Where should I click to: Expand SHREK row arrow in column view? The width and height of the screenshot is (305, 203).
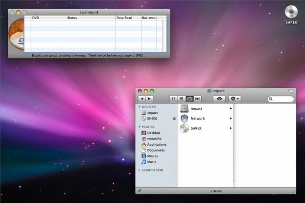tap(231, 128)
